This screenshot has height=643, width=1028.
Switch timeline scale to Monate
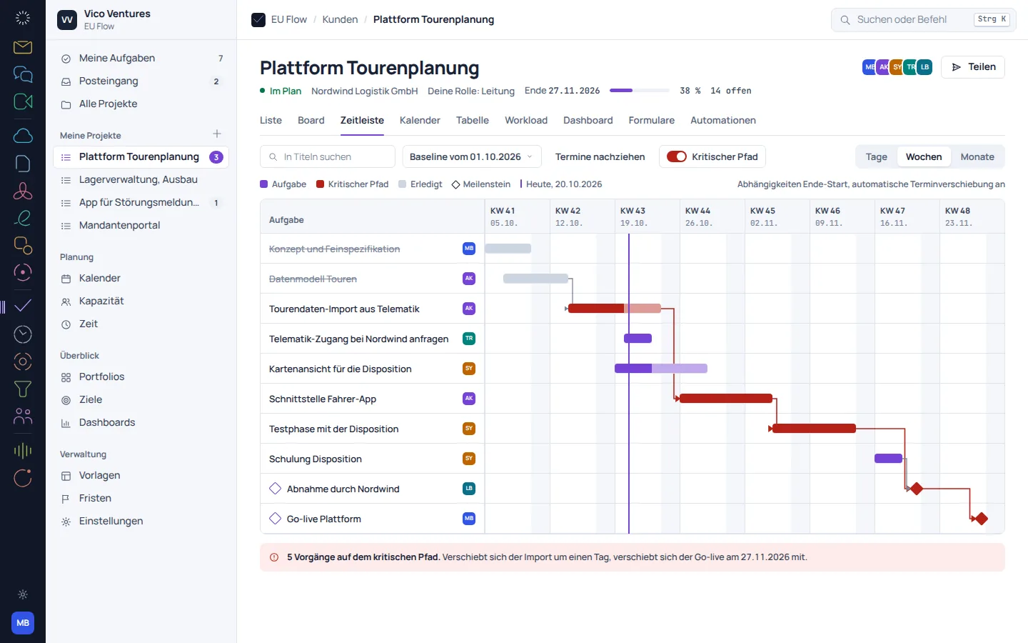pyautogui.click(x=977, y=156)
